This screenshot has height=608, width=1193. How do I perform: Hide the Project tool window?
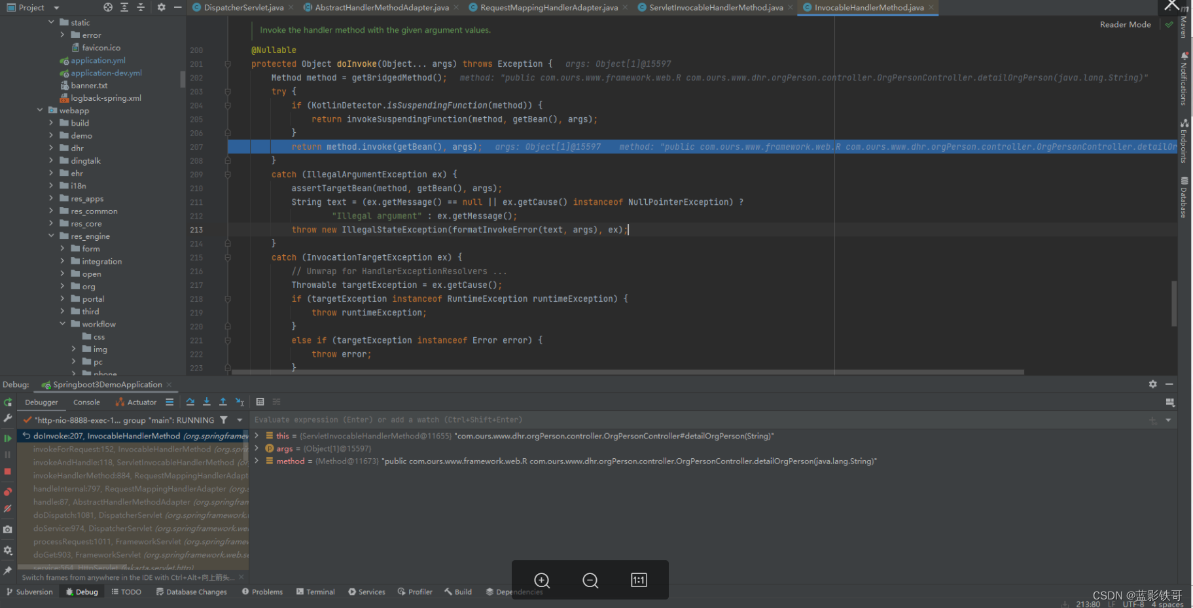(x=177, y=7)
